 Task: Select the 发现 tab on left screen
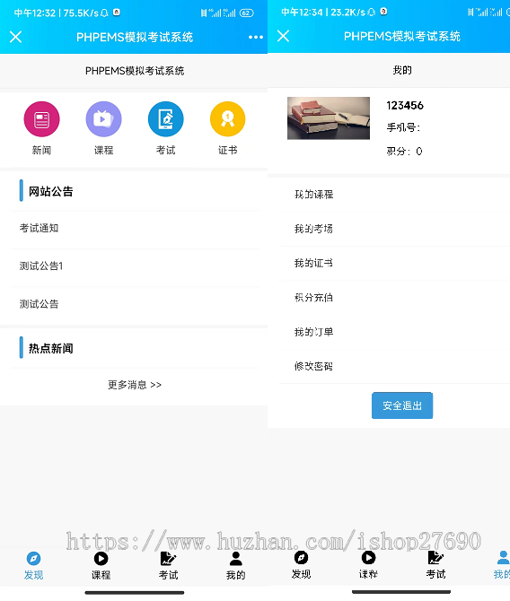pos(33,566)
